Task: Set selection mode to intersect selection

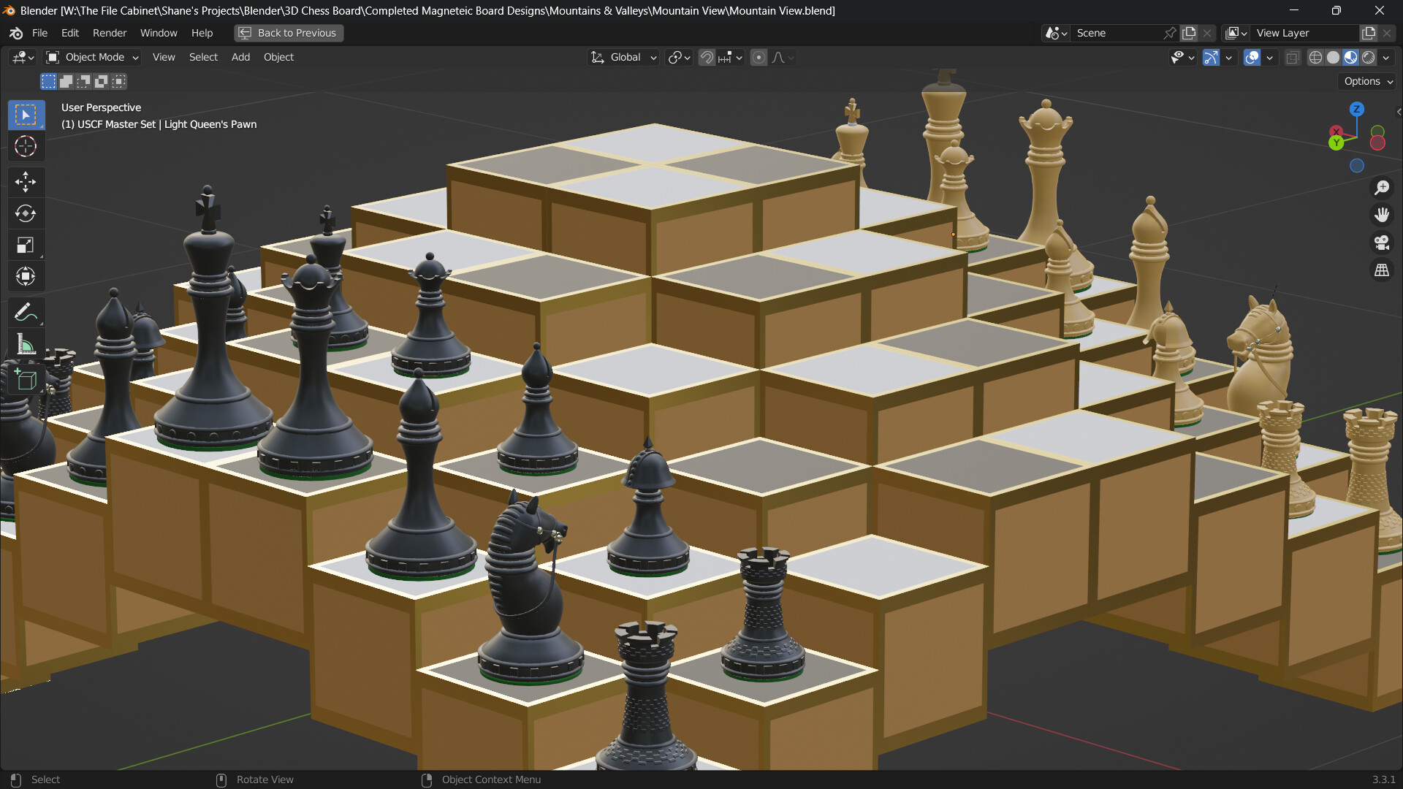Action: [119, 81]
